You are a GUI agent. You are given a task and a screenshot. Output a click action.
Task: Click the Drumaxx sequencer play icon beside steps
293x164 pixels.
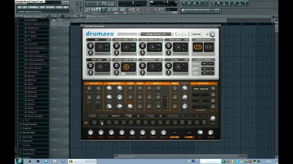(x=86, y=123)
